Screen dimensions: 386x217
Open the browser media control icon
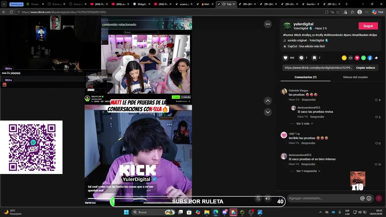(345, 12)
